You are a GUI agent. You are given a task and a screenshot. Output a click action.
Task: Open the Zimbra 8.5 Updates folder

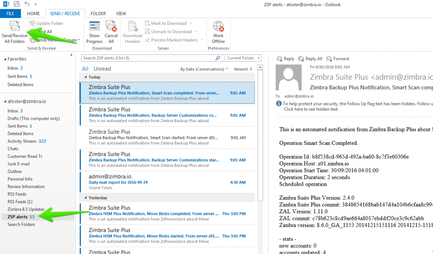click(x=26, y=209)
